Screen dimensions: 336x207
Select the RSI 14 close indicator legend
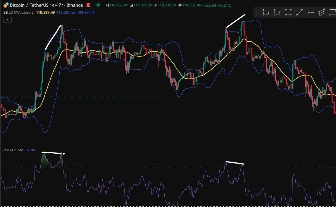[13, 150]
